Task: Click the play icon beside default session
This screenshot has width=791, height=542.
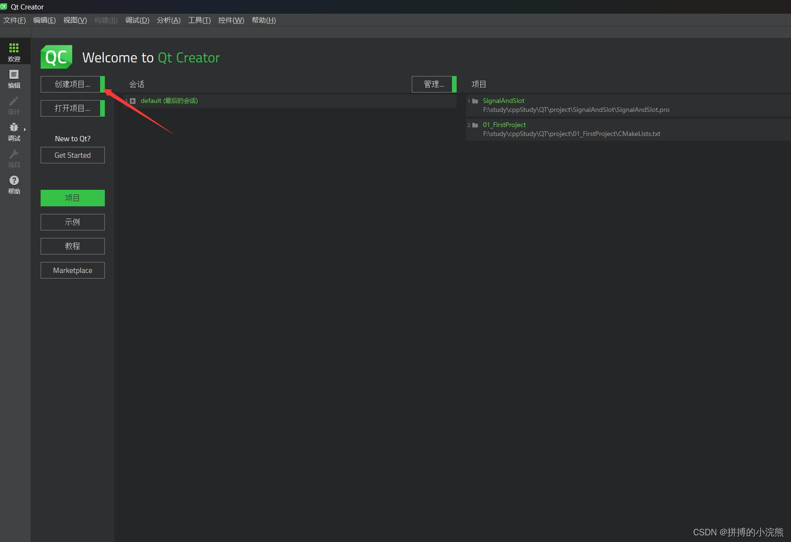Action: pyautogui.click(x=133, y=101)
